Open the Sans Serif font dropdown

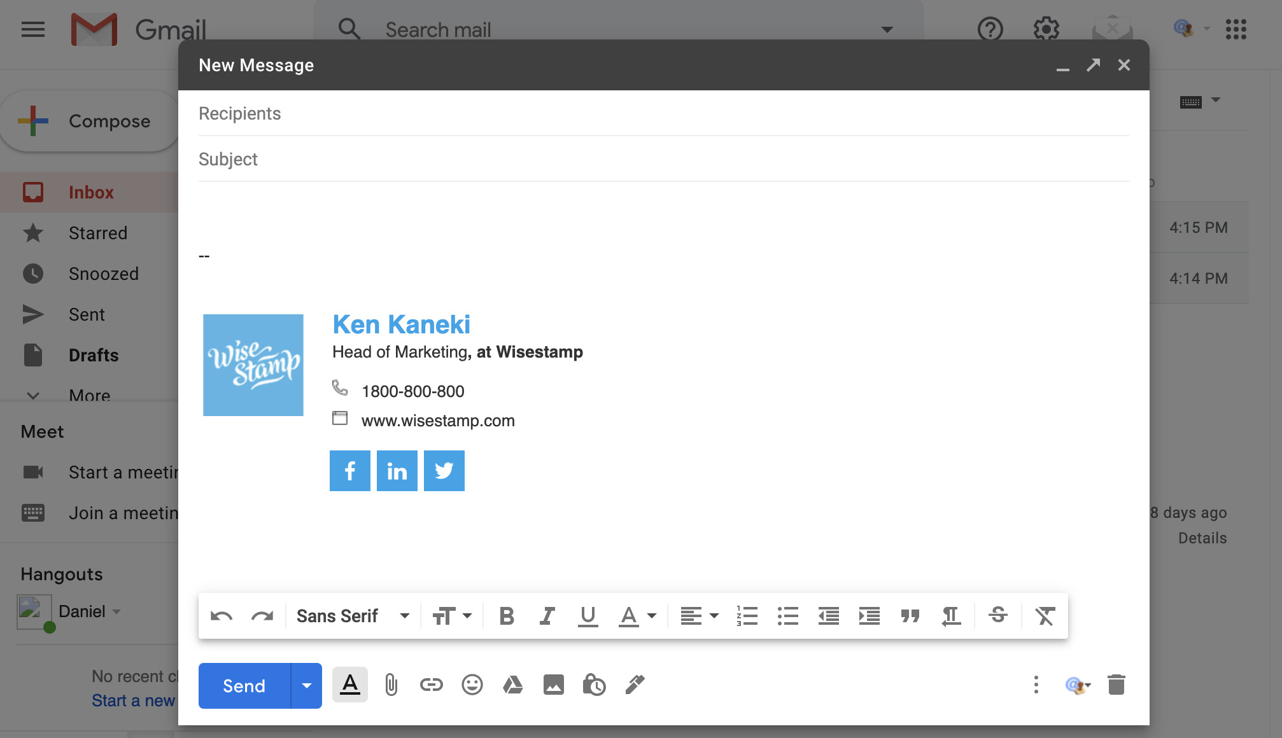352,615
